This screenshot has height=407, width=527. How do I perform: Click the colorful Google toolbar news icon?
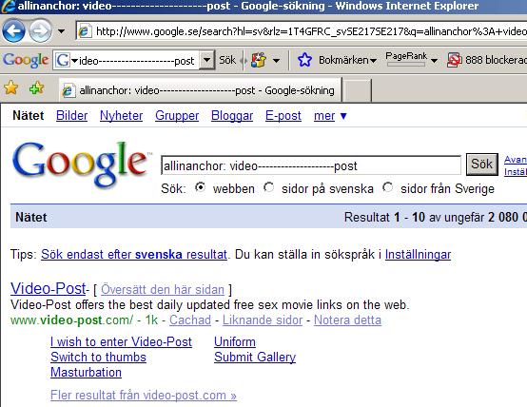click(x=258, y=60)
